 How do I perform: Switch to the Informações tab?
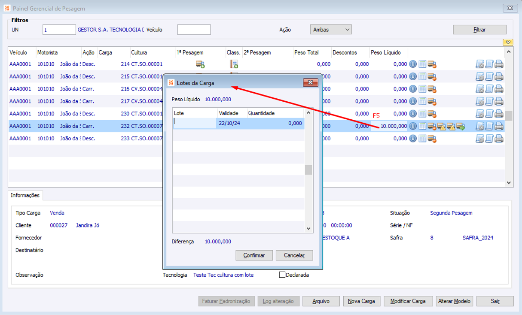(25, 195)
